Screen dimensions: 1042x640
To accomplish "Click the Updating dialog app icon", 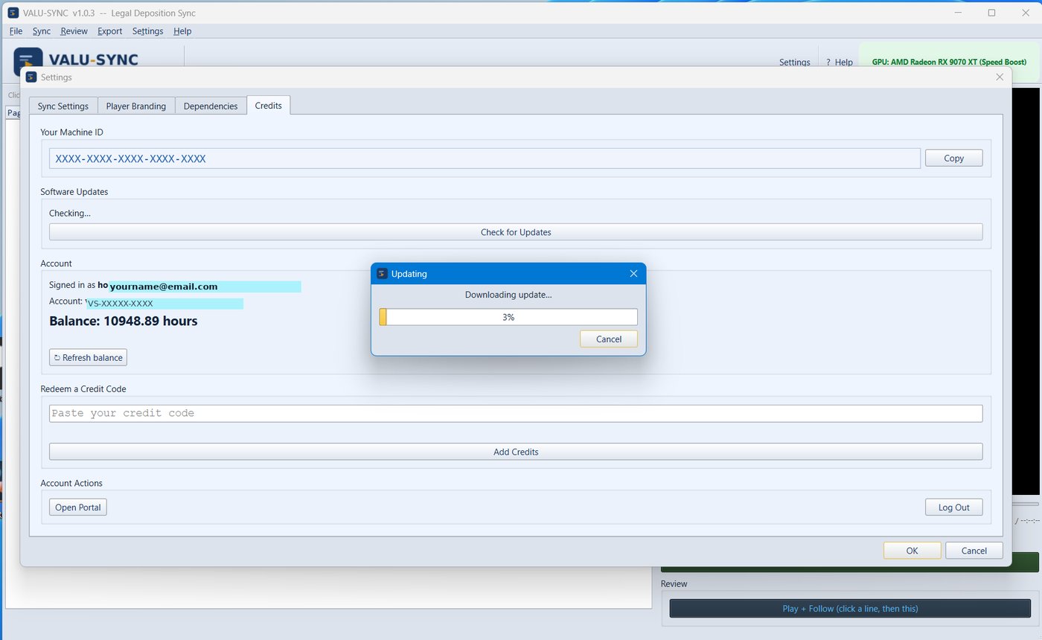I will 382,274.
